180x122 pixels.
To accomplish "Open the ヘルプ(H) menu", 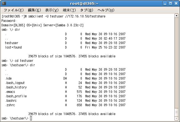I will 106,10.
